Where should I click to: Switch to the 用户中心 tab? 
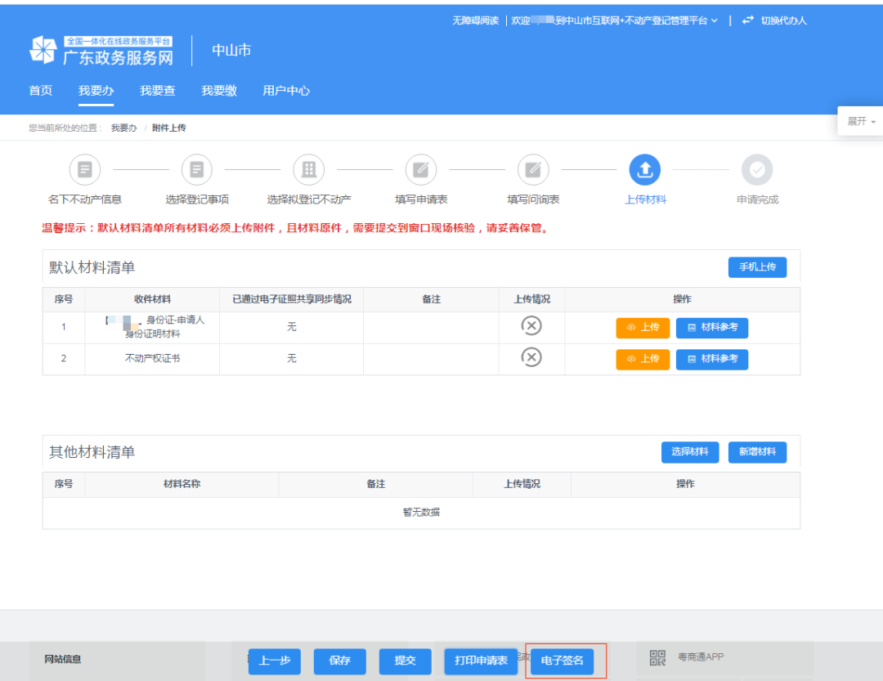[x=285, y=91]
